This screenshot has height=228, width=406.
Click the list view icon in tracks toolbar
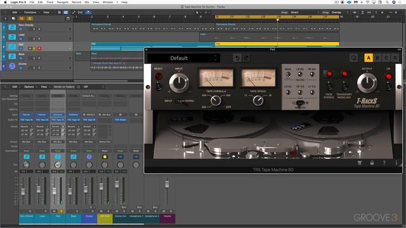[59, 12]
